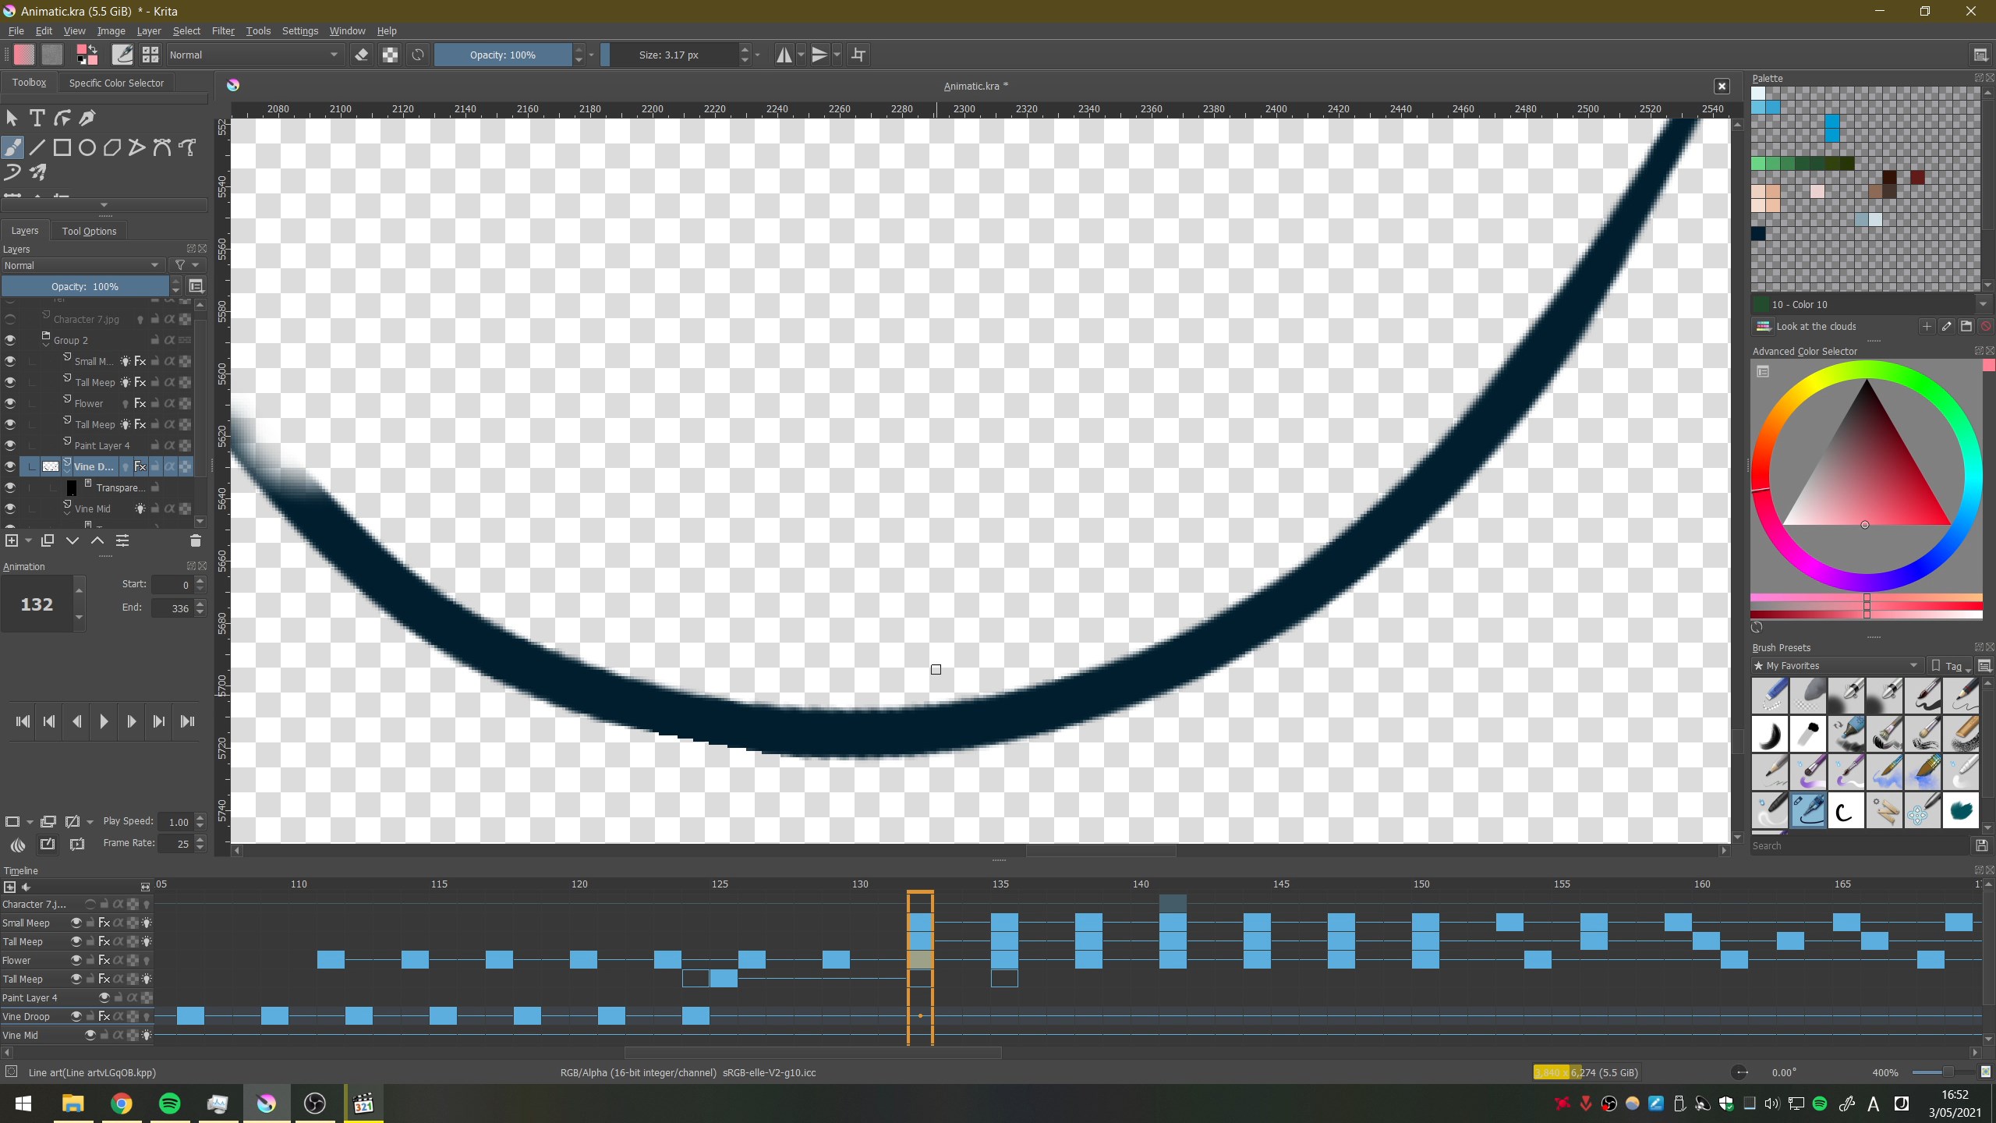1996x1123 pixels.
Task: Hide the Flower layer in layers panel
Action: (10, 403)
